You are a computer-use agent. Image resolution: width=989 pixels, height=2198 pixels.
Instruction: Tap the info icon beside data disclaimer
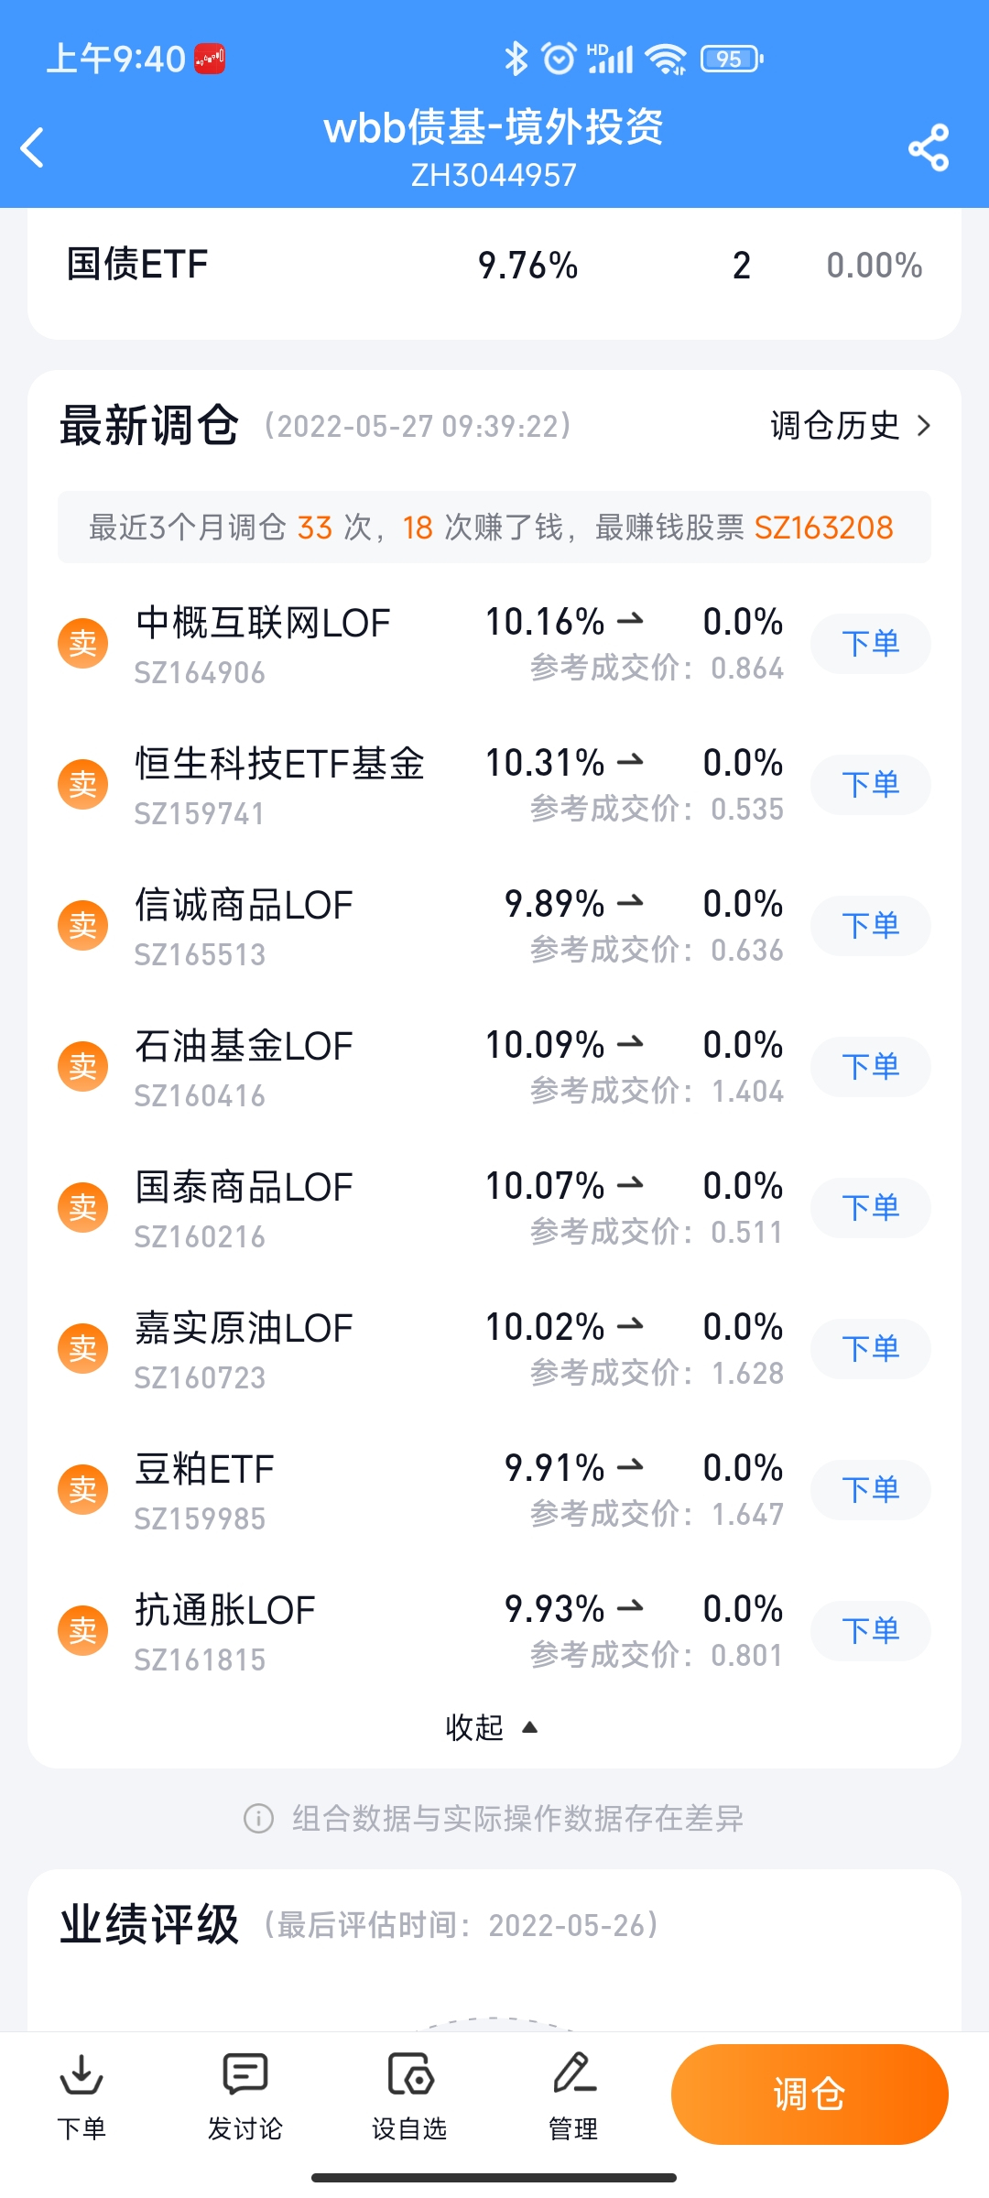(x=258, y=1818)
